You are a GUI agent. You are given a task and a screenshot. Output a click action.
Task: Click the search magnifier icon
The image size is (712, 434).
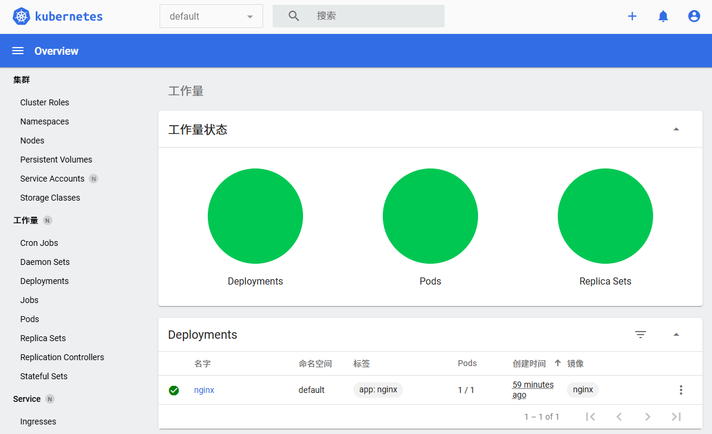click(x=294, y=16)
